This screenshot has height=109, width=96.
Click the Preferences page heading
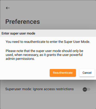pyautogui.click(x=23, y=22)
